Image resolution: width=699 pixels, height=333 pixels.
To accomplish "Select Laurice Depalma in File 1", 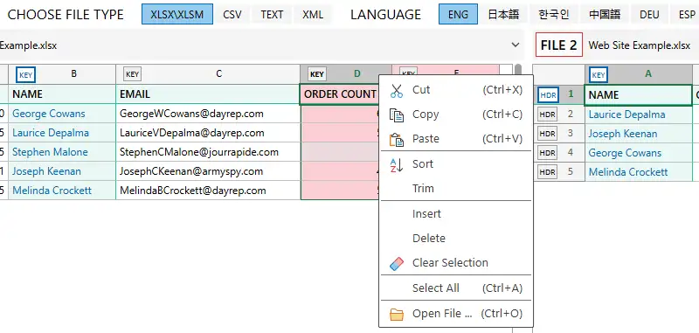I will coord(62,133).
